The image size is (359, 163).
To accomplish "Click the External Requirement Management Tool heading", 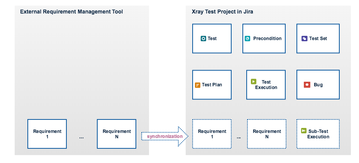I will click(71, 12).
